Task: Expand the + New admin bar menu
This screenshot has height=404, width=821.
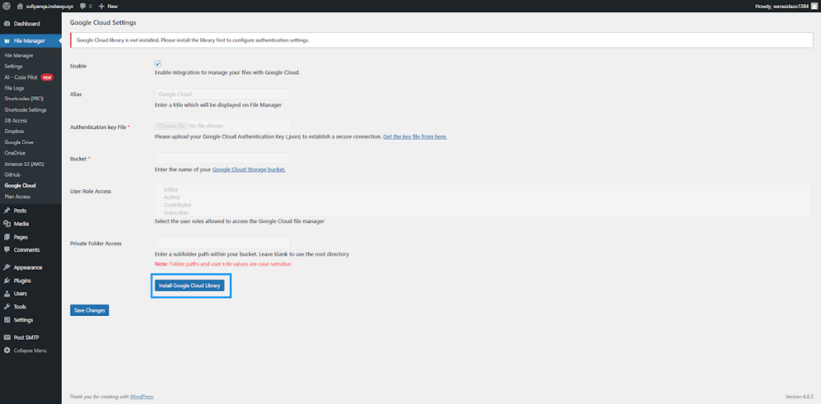Action: click(108, 6)
